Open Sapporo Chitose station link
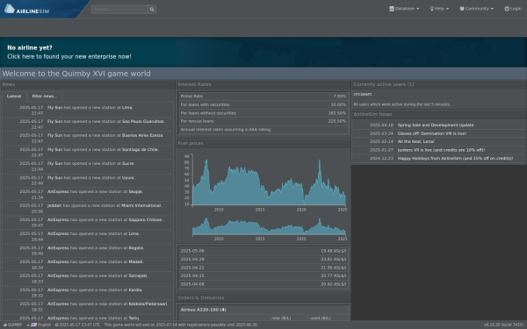 (x=145, y=219)
